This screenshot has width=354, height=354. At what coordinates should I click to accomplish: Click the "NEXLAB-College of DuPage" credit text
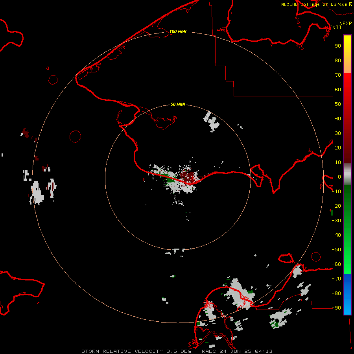[x=314, y=4]
